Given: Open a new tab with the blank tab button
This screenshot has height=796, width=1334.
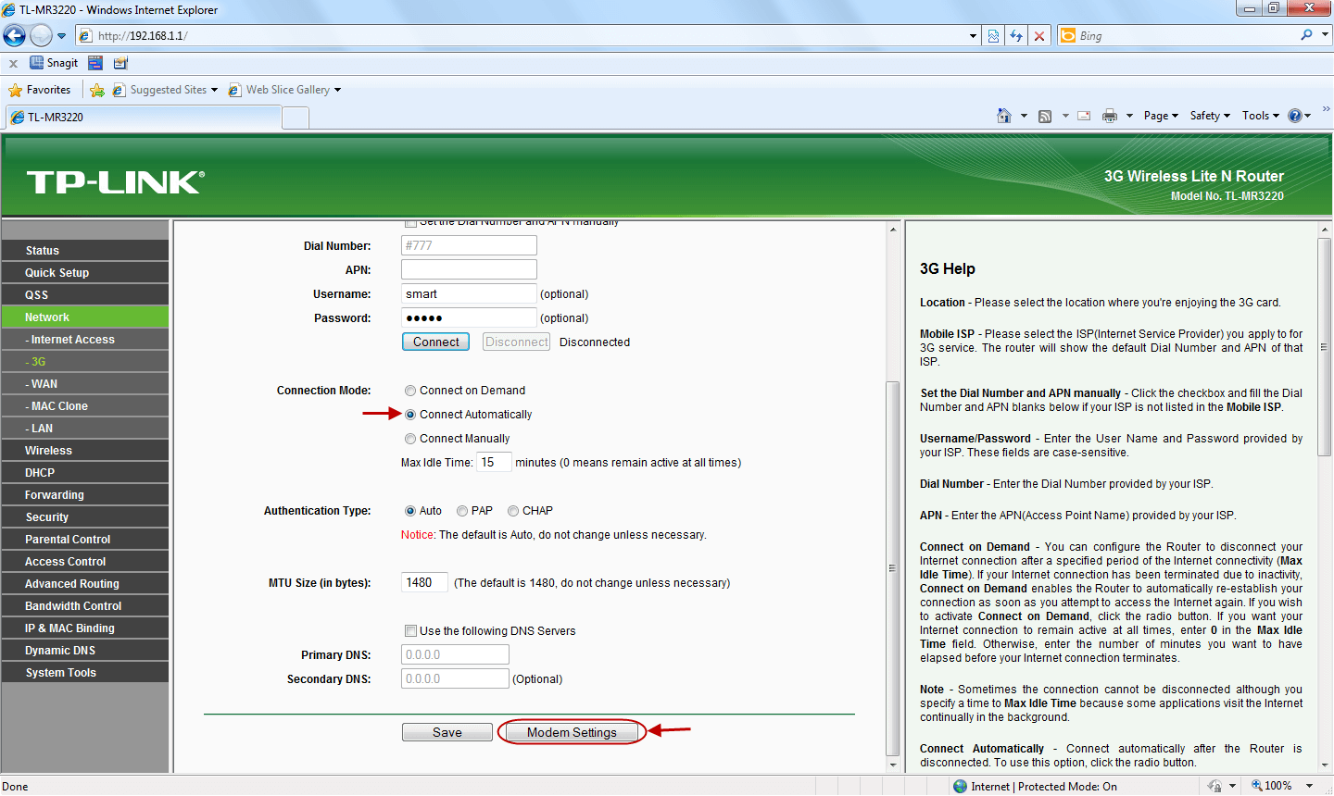Looking at the screenshot, I should pyautogui.click(x=296, y=118).
